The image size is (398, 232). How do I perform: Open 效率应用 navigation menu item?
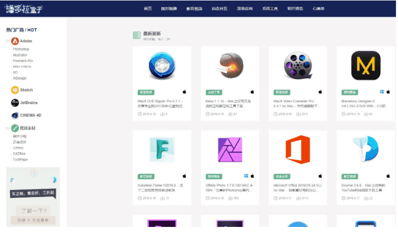(245, 9)
